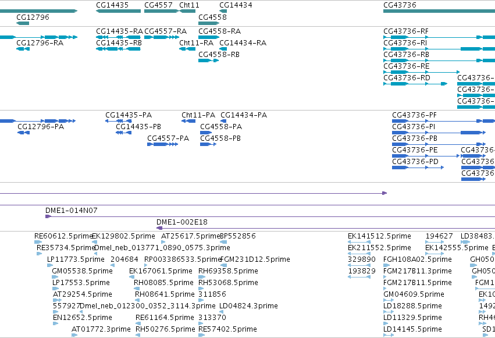
Task: Click feature 311856
Action: click(x=212, y=294)
